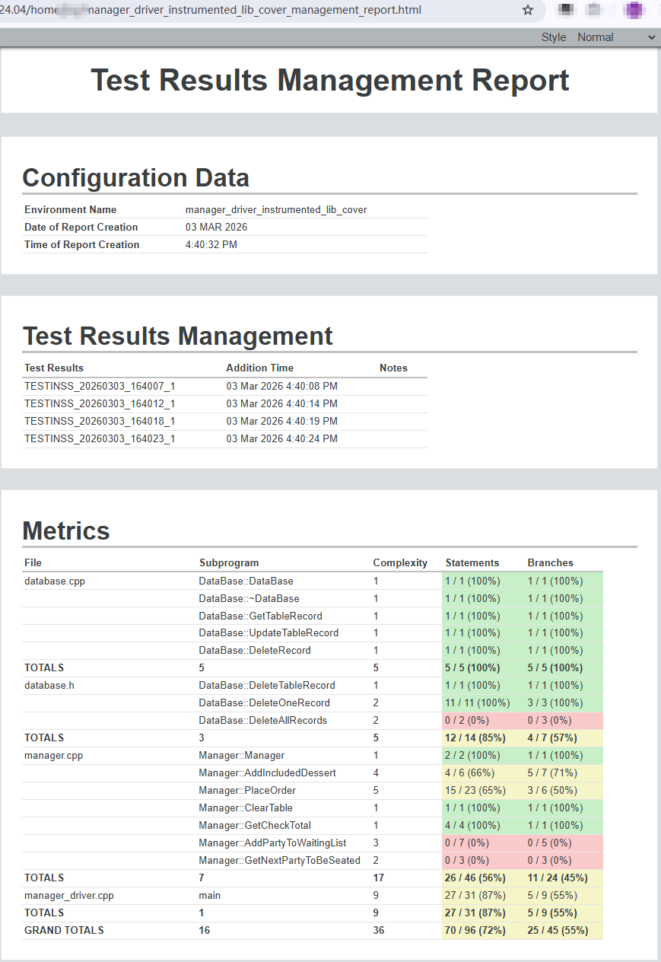Select the 'manager.cpp' file name
This screenshot has width=661, height=962.
(x=53, y=755)
